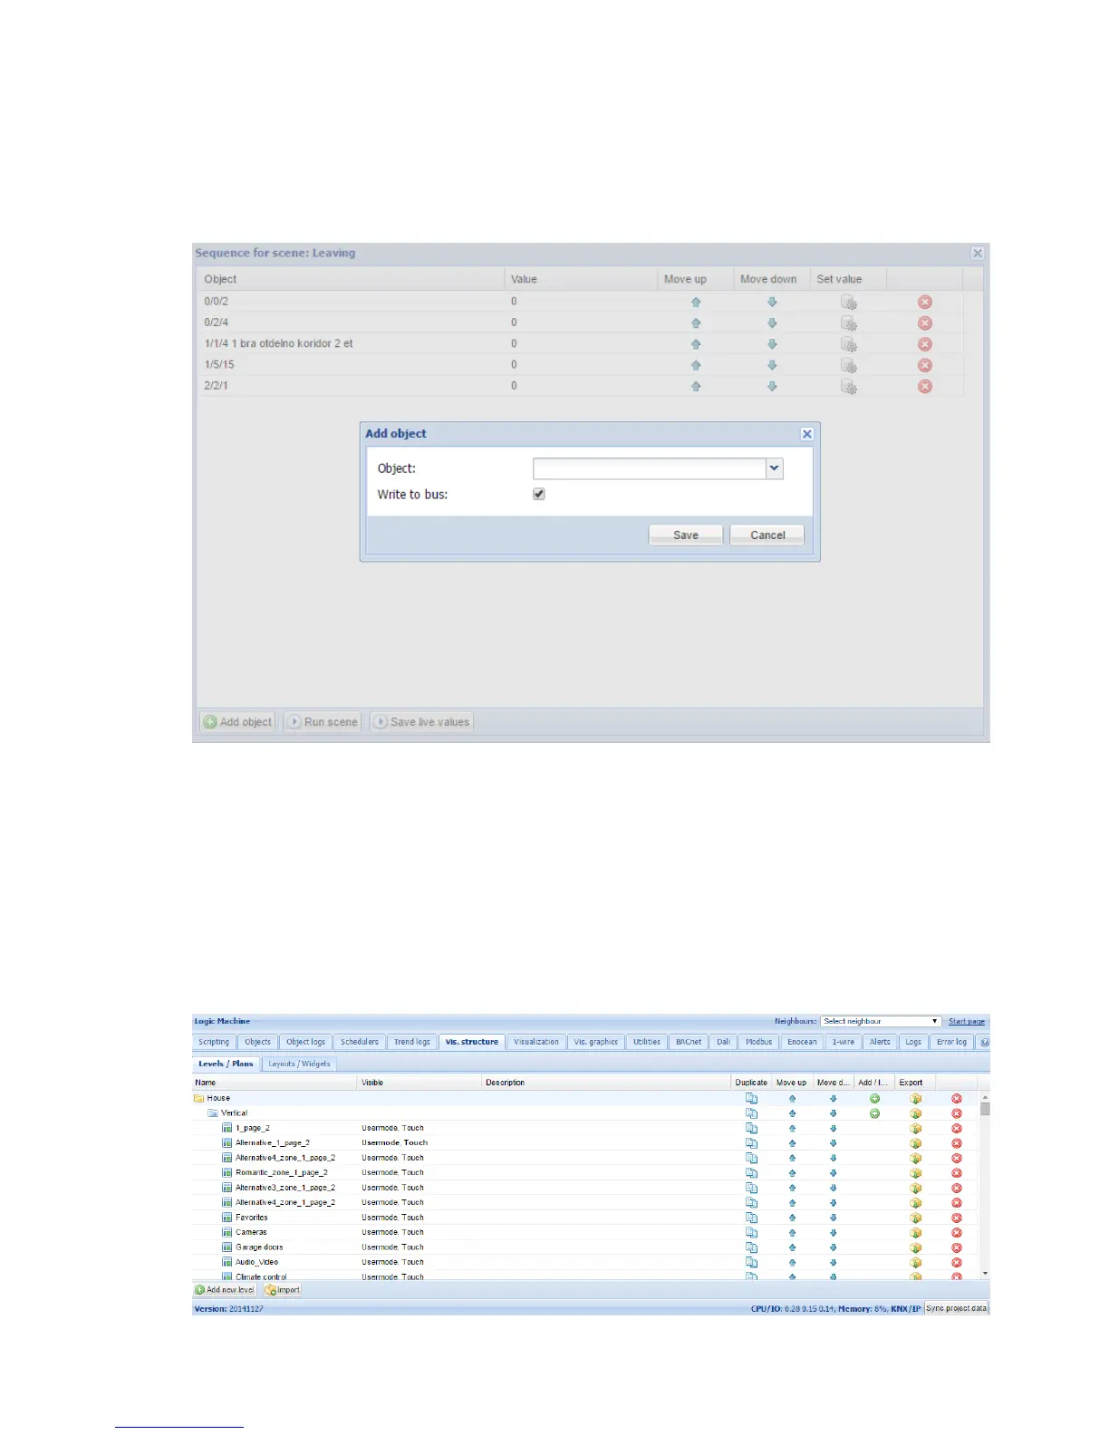Set value for object 1/5/15
1109x1435 pixels.
(x=849, y=365)
